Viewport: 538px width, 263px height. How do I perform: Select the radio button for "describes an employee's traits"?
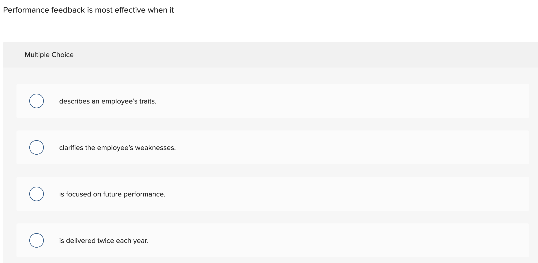coord(36,101)
